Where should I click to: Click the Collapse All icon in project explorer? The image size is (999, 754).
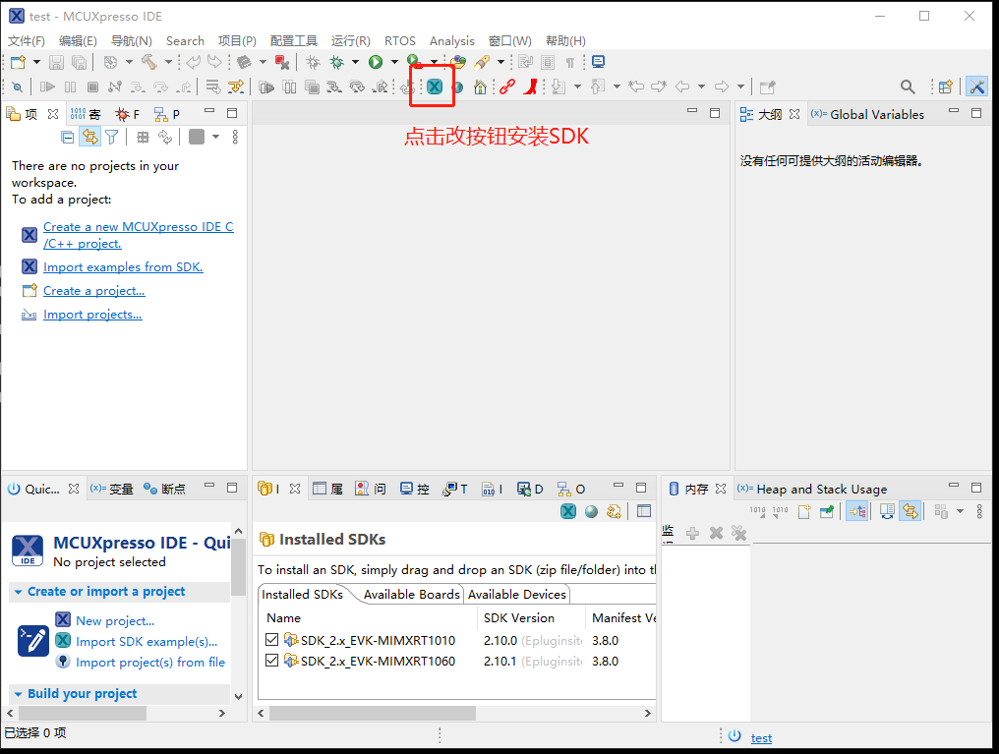(x=67, y=137)
